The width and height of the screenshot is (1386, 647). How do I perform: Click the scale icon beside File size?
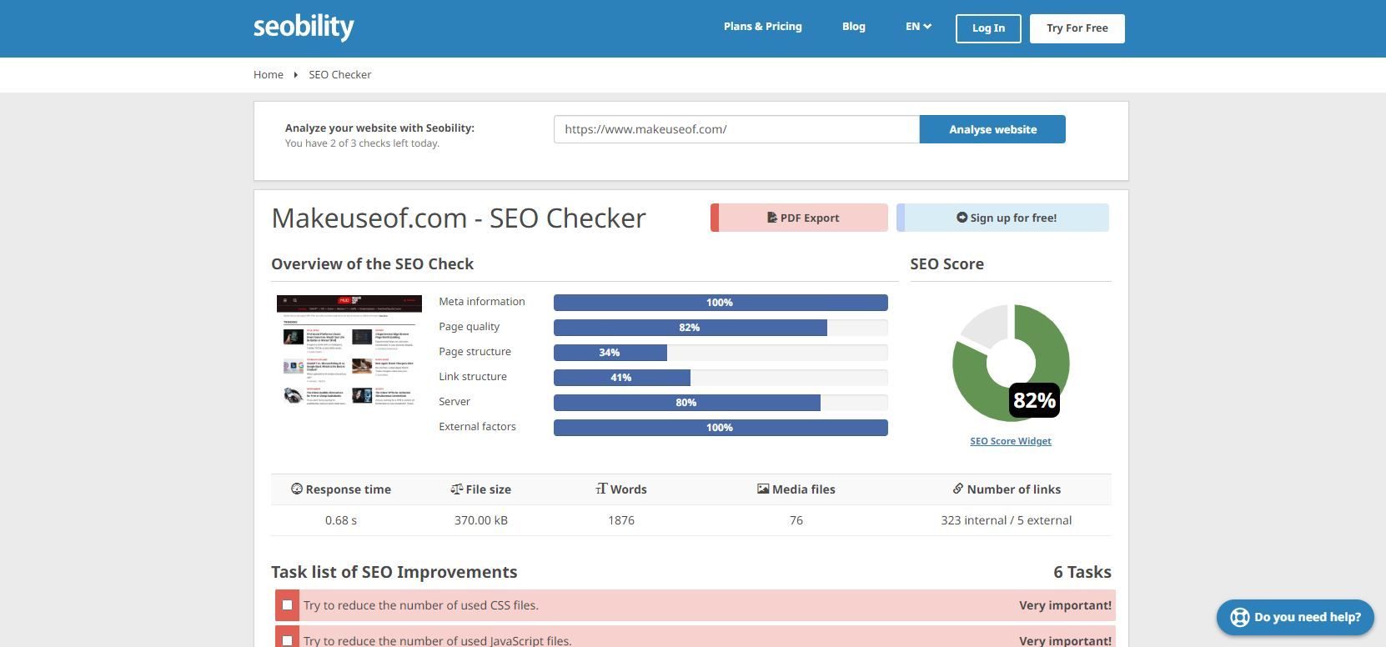[x=456, y=489]
